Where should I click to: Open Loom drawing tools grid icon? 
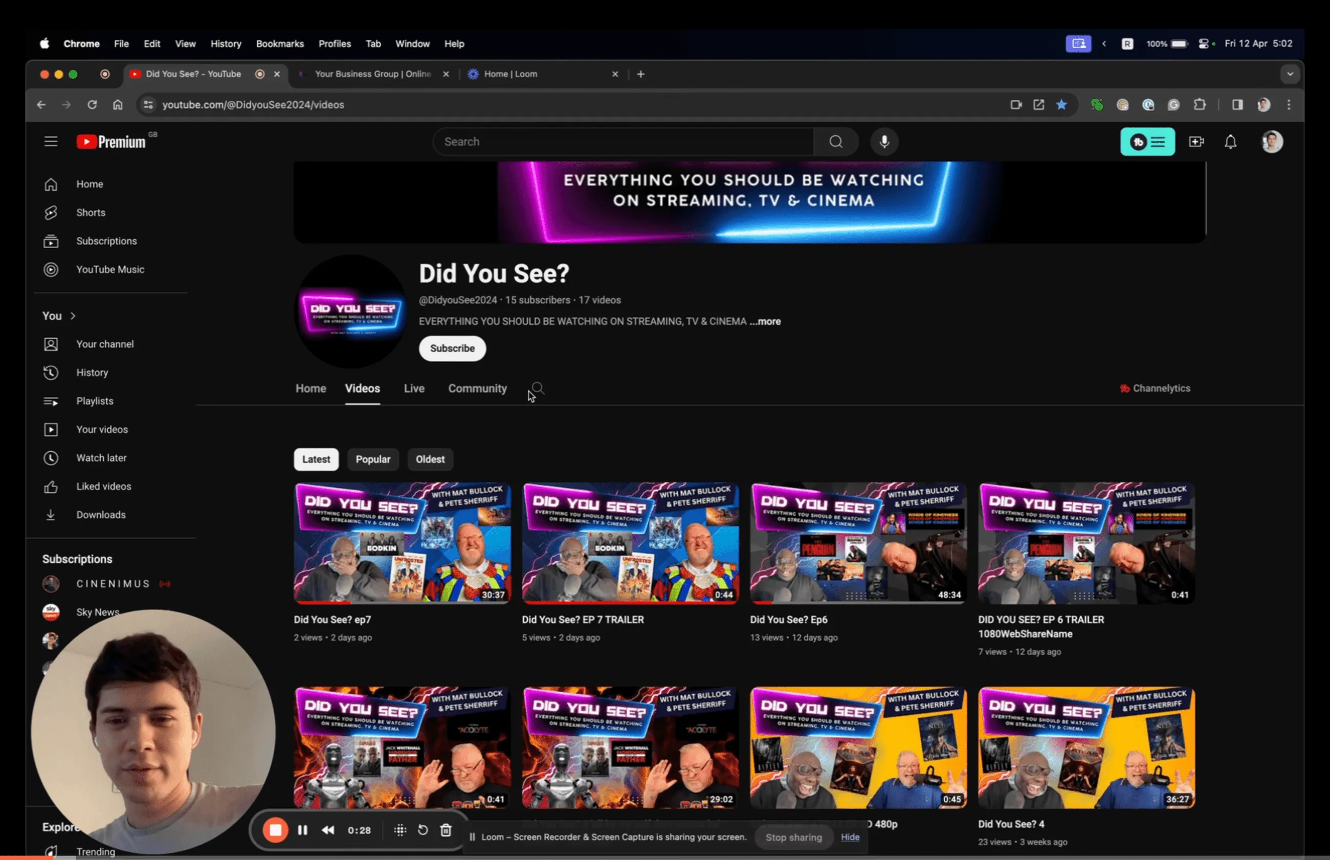[400, 830]
